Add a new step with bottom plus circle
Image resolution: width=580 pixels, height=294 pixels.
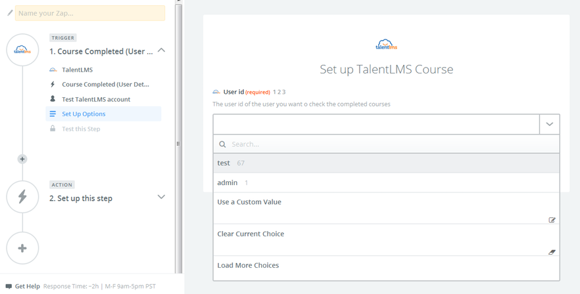click(x=22, y=248)
